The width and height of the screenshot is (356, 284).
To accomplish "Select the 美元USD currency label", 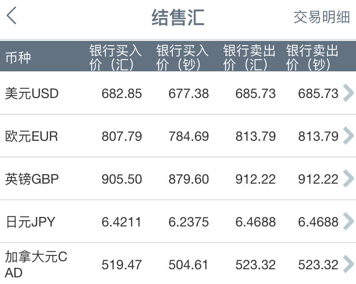I will 32,94.
